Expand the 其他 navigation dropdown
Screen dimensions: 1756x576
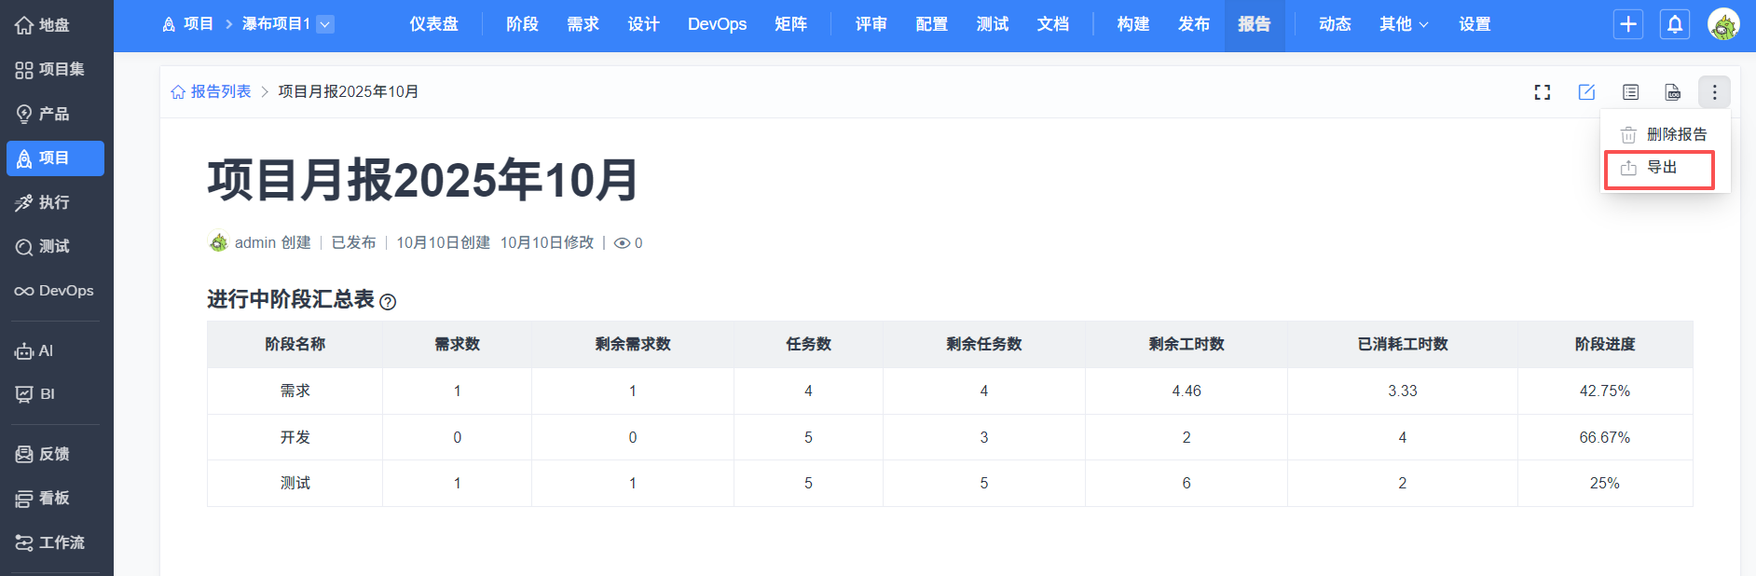point(1403,24)
